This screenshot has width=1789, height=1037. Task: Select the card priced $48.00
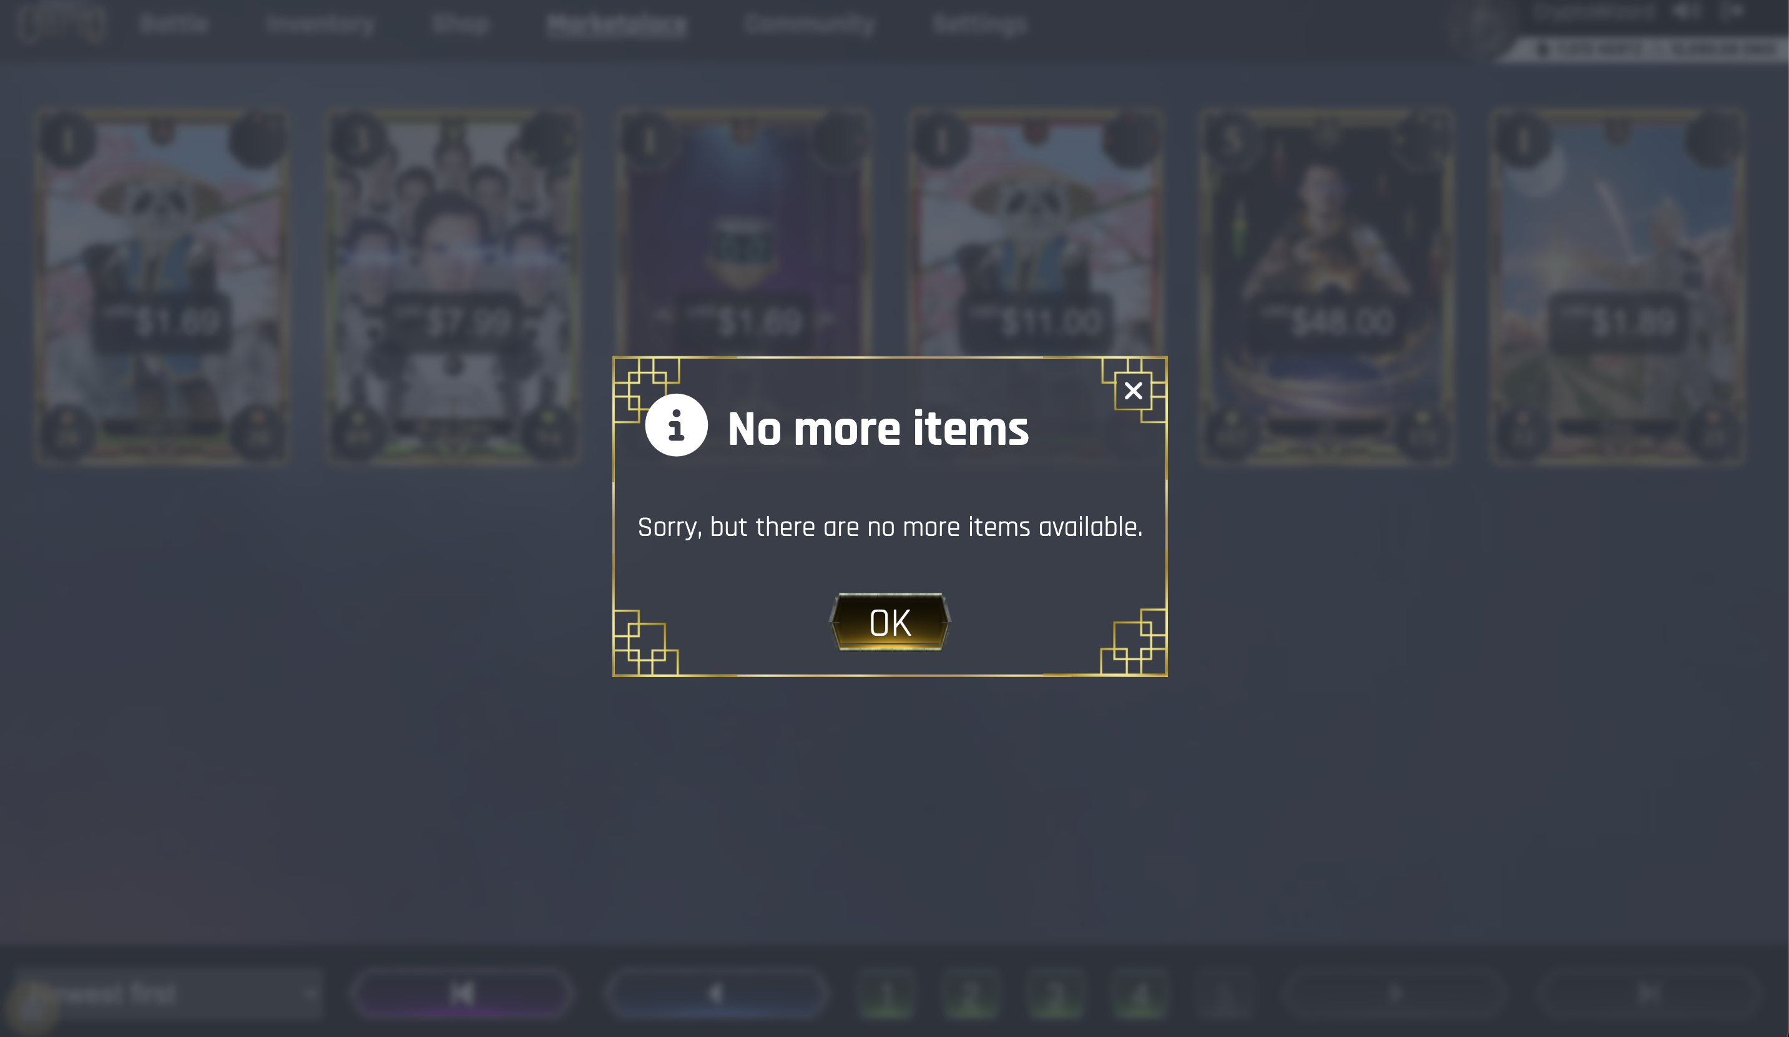[1327, 287]
